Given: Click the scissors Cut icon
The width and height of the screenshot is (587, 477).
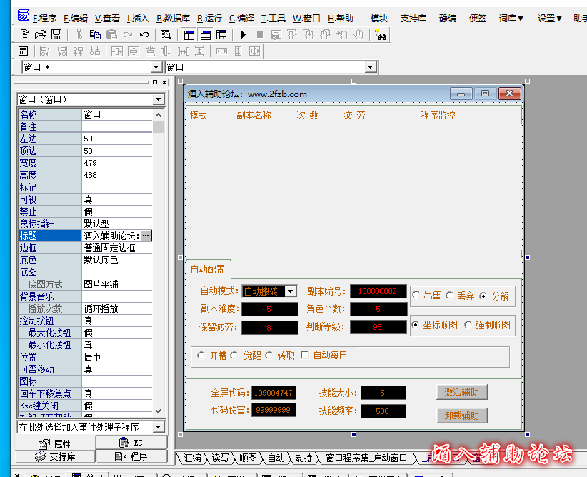Looking at the screenshot, I should (79, 34).
